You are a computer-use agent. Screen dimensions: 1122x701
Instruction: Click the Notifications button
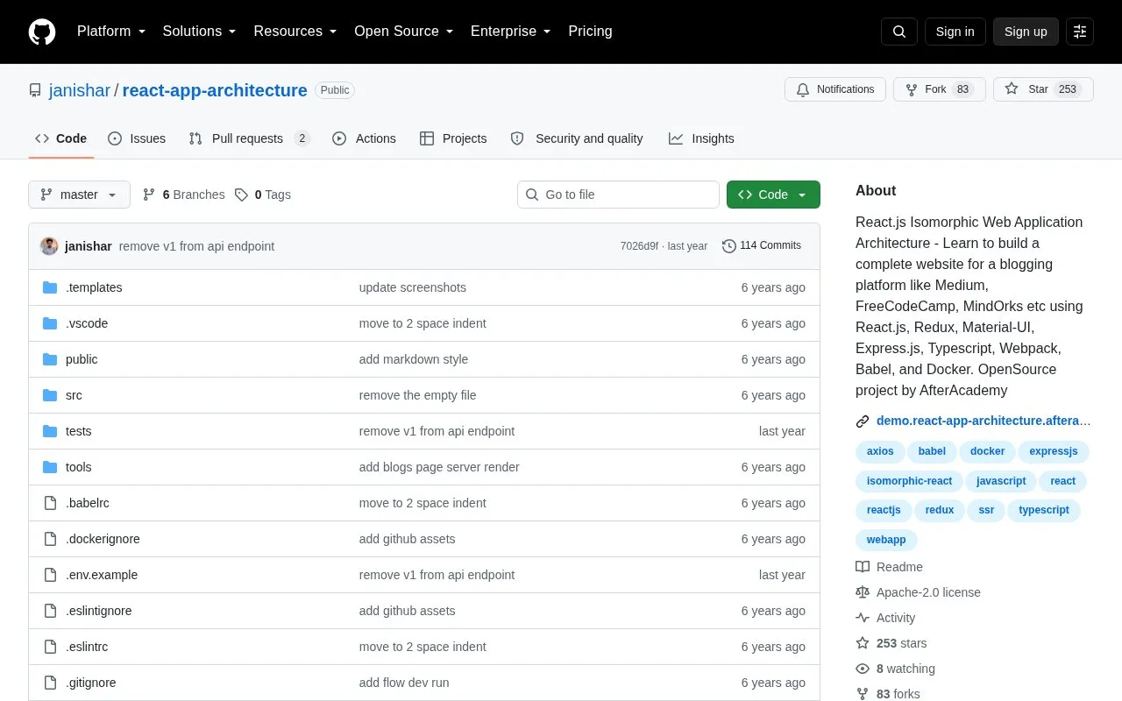pos(835,89)
